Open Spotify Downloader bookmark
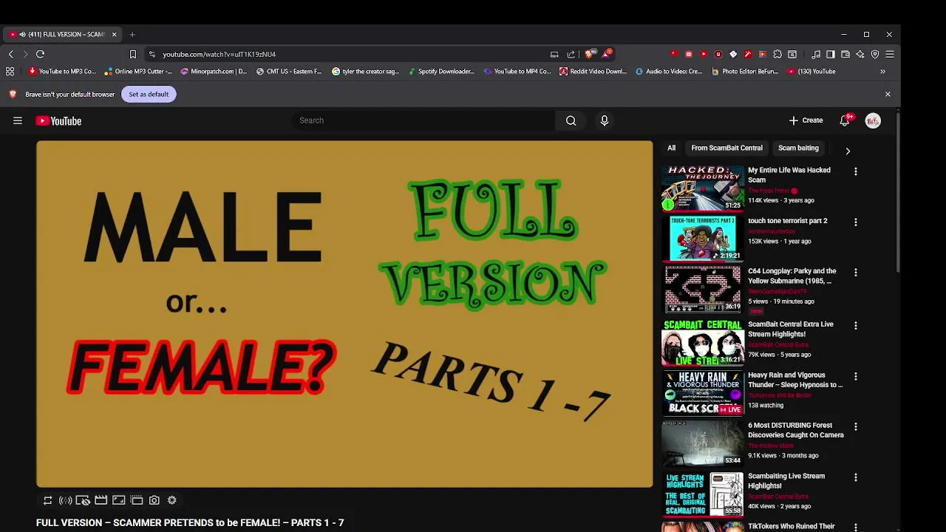 [x=442, y=72]
